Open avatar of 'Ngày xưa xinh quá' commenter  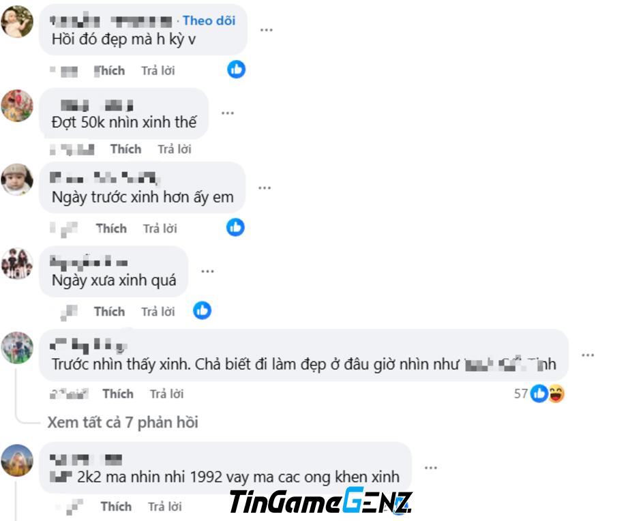pos(17,264)
